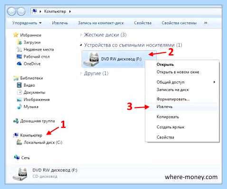The width and height of the screenshot is (227, 189).
Task: Collapse Устройства со съемными носителями group
Action: (x=81, y=45)
